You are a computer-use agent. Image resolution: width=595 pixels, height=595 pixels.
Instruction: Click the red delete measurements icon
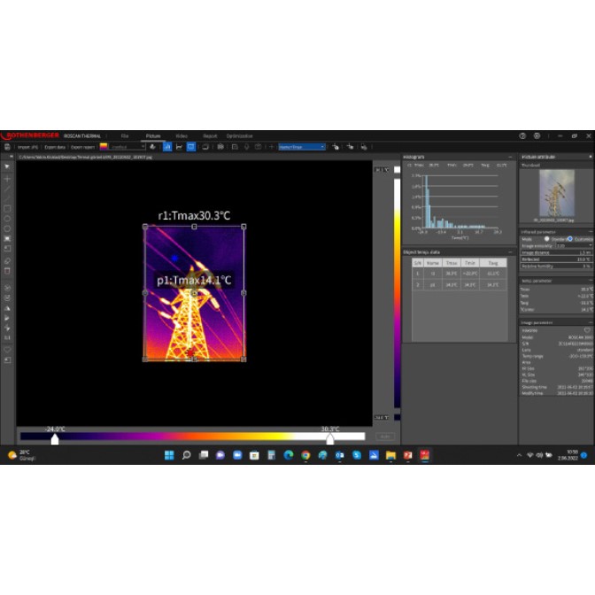click(x=7, y=271)
